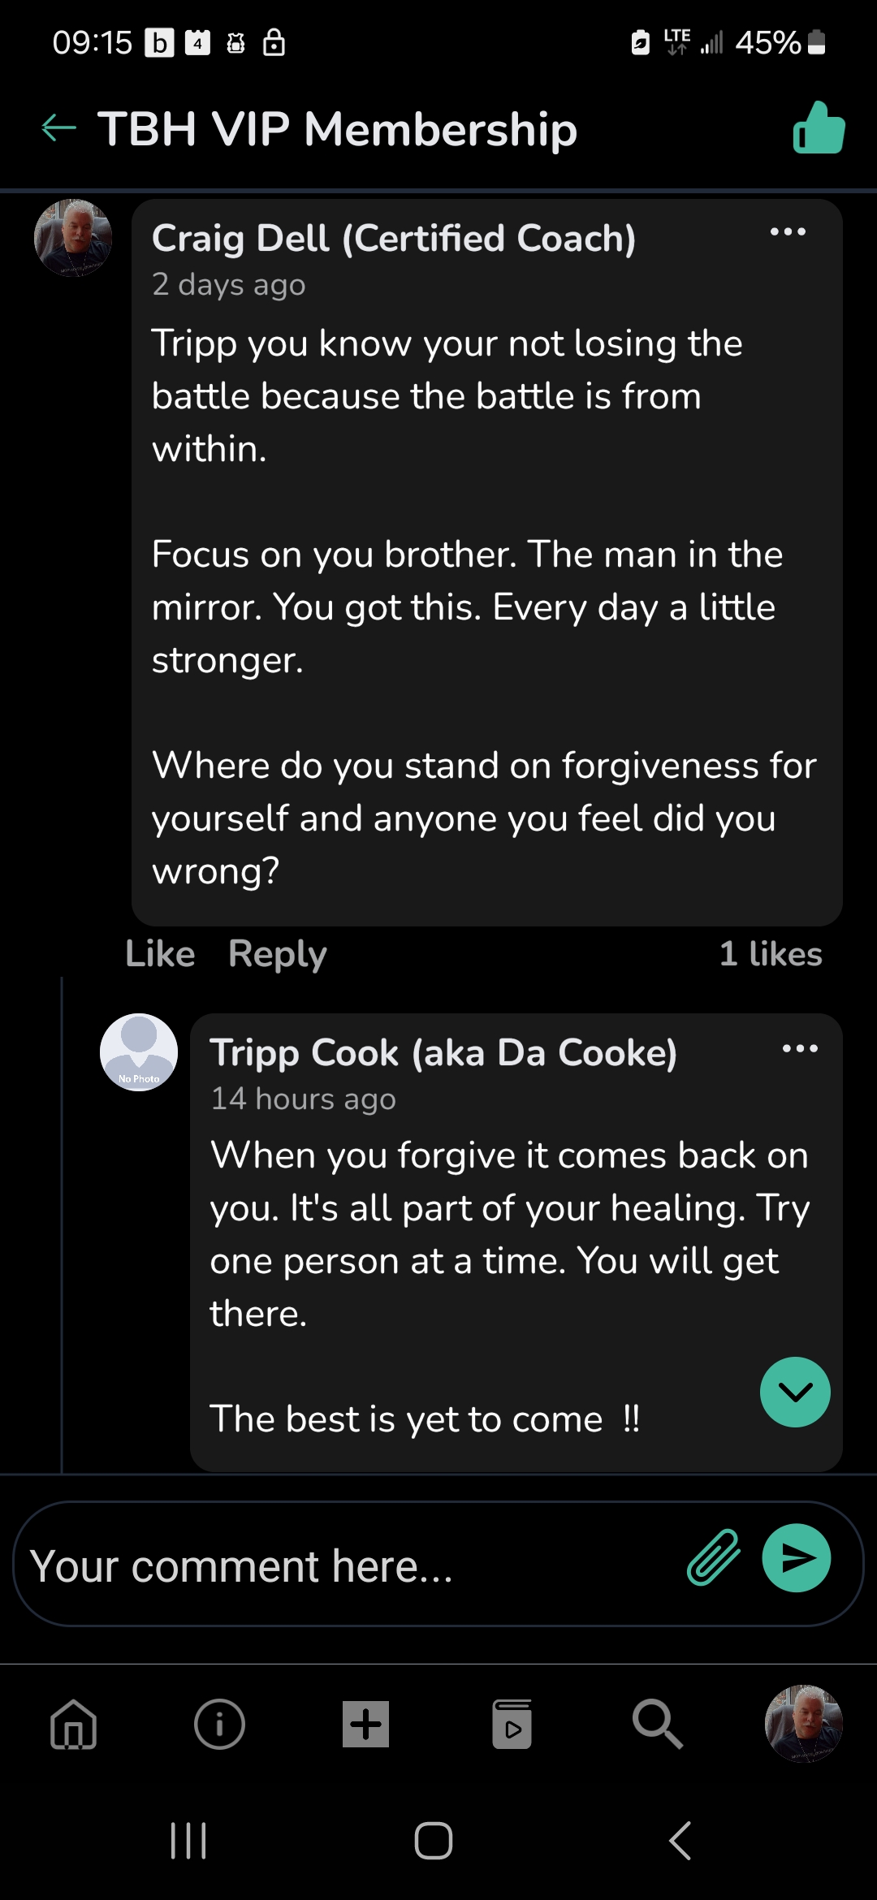Open the profile picture in bottom navigation
877x1900 pixels.
pyautogui.click(x=803, y=1724)
